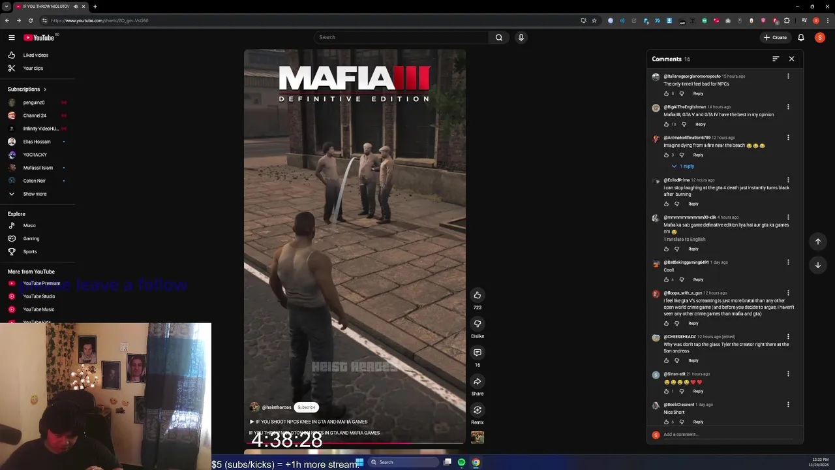Go to the YouTube home logo

pyautogui.click(x=39, y=37)
